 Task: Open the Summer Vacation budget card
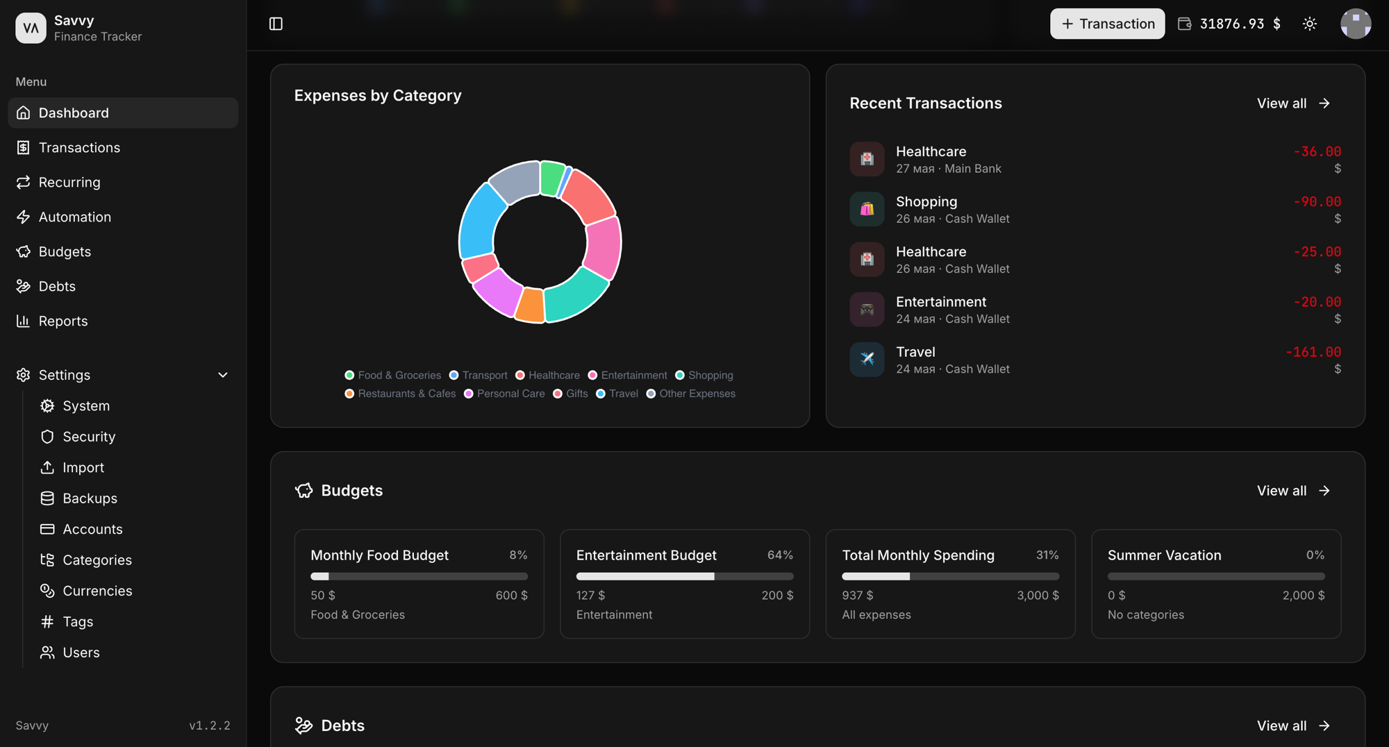point(1216,584)
